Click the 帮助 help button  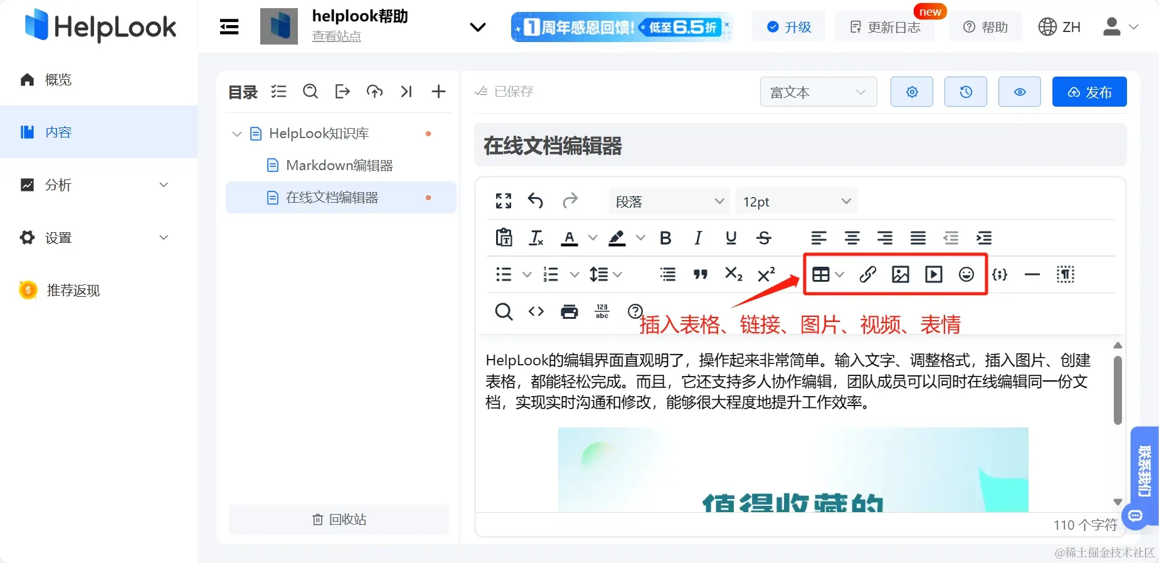(986, 27)
